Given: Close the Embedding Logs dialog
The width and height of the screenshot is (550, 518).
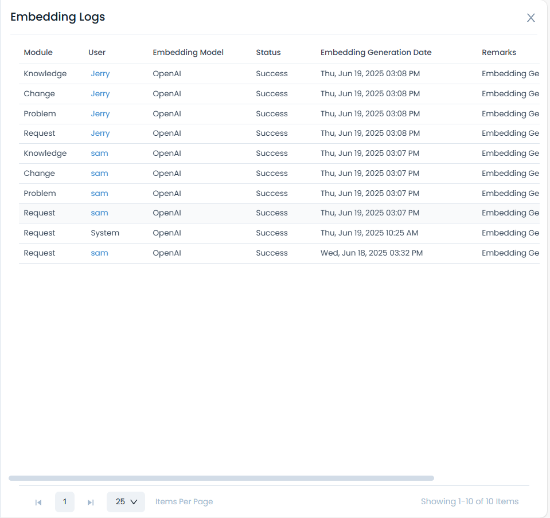Looking at the screenshot, I should click(x=531, y=18).
